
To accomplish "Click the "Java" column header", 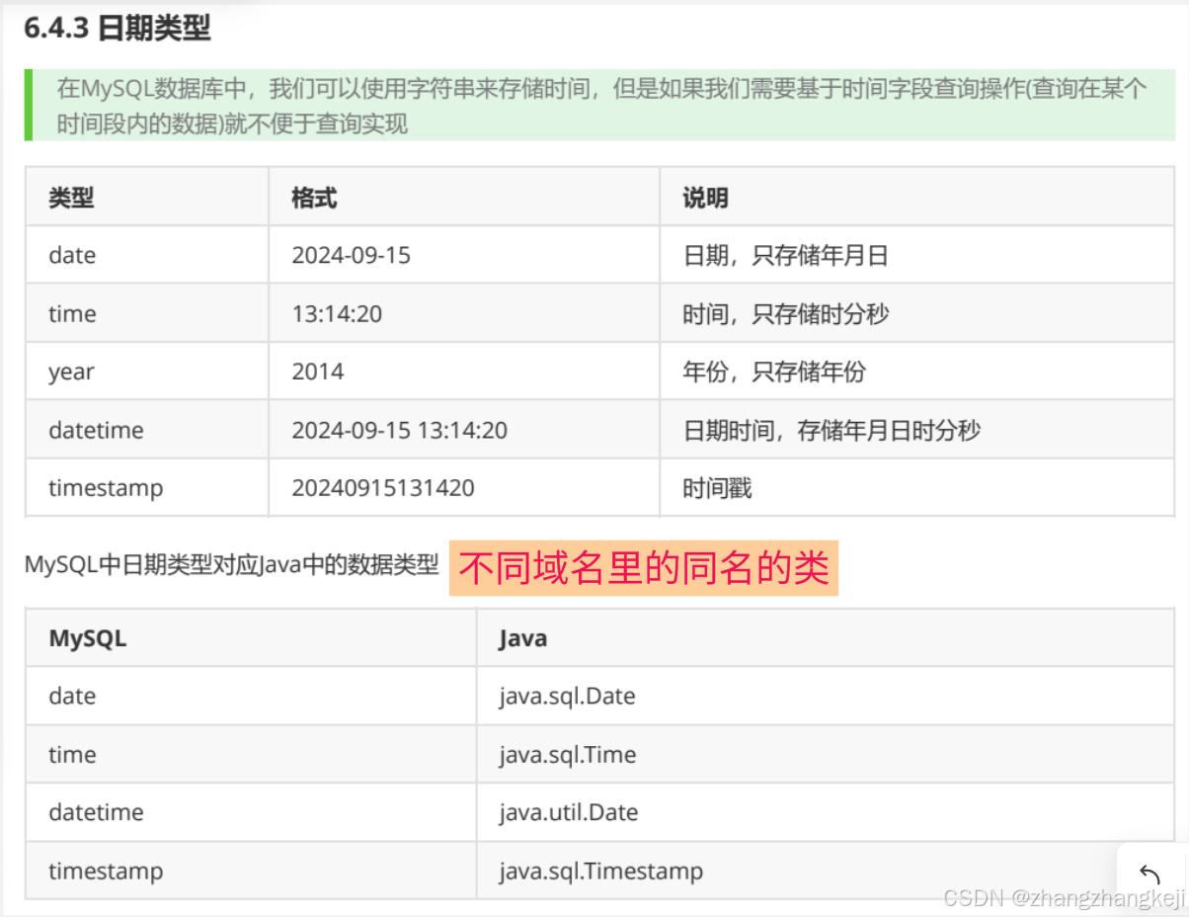I will 826,637.
